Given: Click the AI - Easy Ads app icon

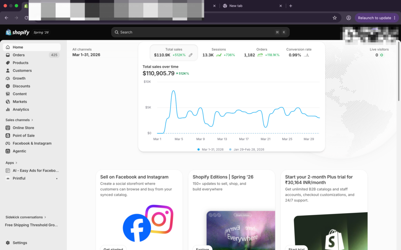Looking at the screenshot, I should coord(8,170).
